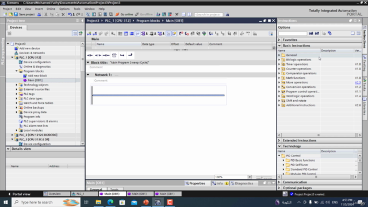Image resolution: width=368 pixels, height=207 pixels.
Task: Collapse Network 1 in the editor
Action: [88, 75]
